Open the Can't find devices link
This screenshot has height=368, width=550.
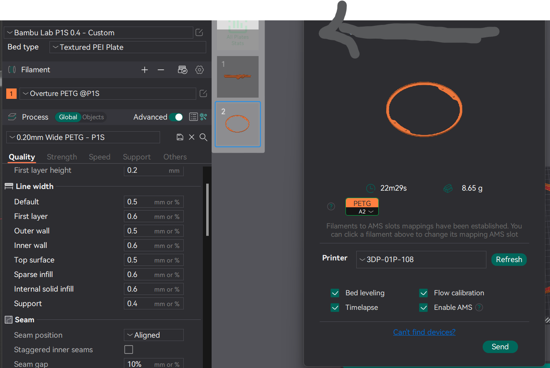[424, 332]
